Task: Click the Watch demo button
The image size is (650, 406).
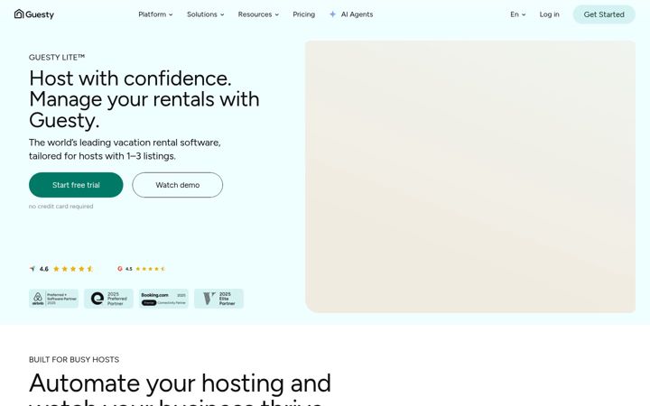Action: point(178,185)
